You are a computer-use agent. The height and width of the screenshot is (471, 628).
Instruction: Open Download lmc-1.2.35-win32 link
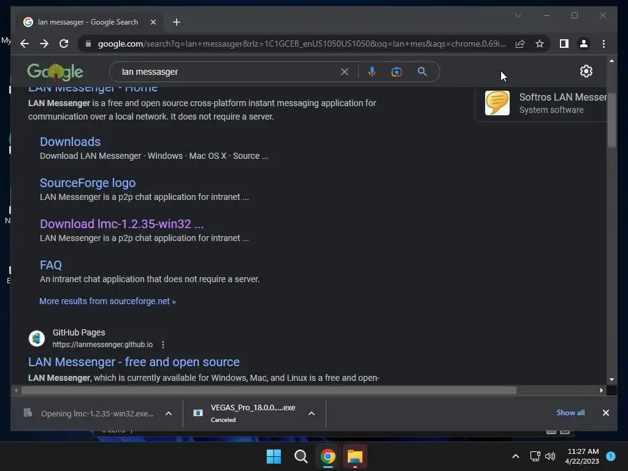click(x=122, y=224)
